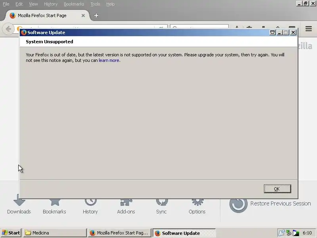Close the Mozilla Firefox Start Page tab
The image size is (317, 238).
coord(83,15)
